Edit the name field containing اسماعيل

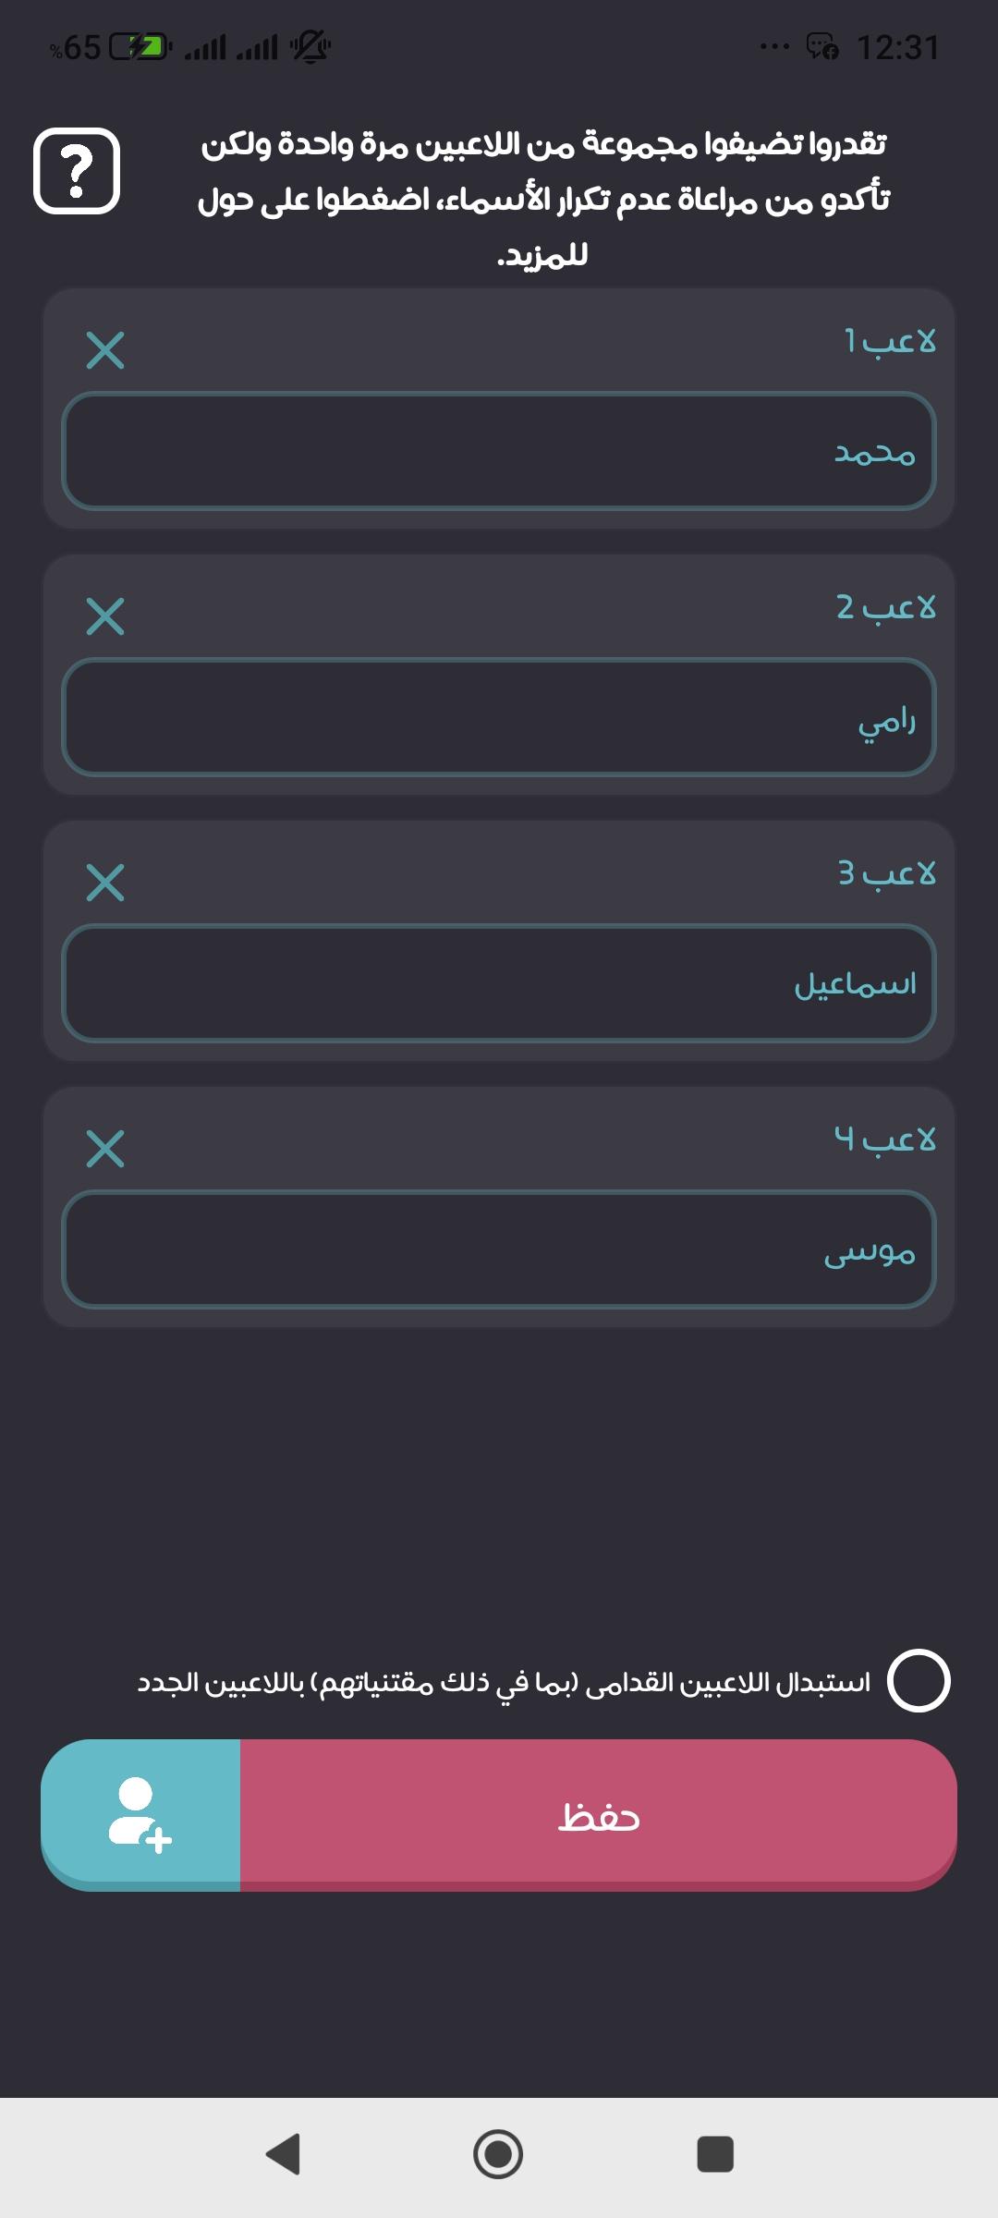[499, 983]
